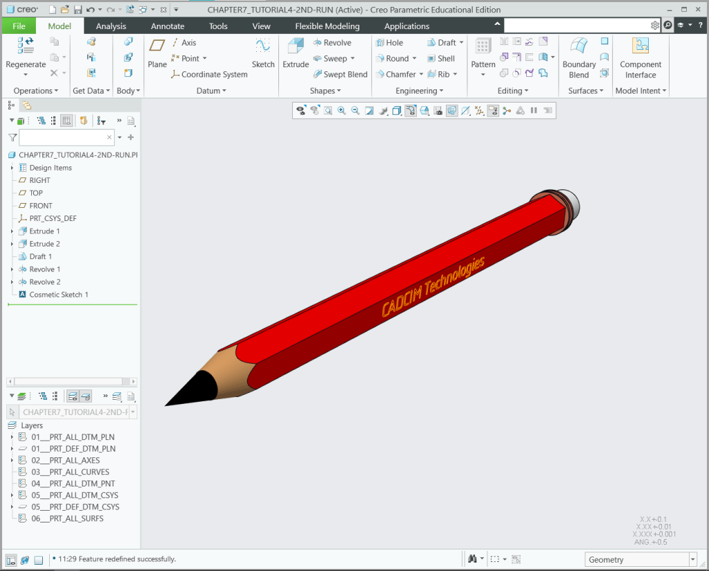Click the Sweep button
Image resolution: width=709 pixels, height=571 pixels.
(330, 58)
